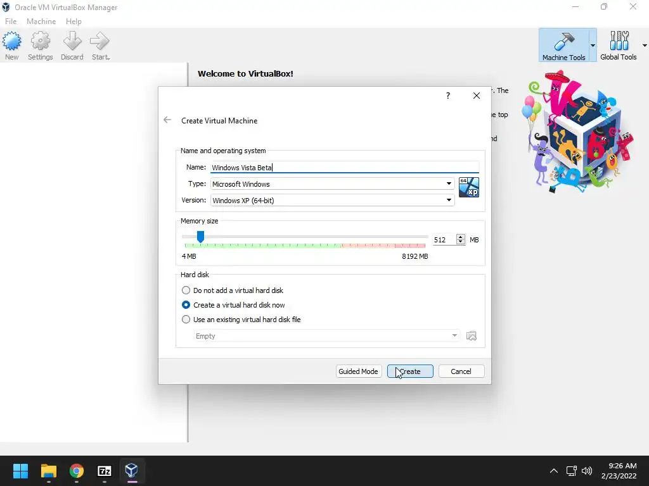Minimize the VirtualBox Manager window

(x=575, y=6)
